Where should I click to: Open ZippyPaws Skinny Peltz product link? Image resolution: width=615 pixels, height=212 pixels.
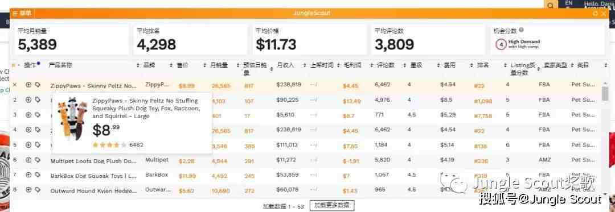[x=93, y=85]
